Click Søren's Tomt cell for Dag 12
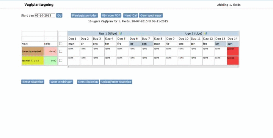This screenshot has height=138, width=273. (x=208, y=51)
